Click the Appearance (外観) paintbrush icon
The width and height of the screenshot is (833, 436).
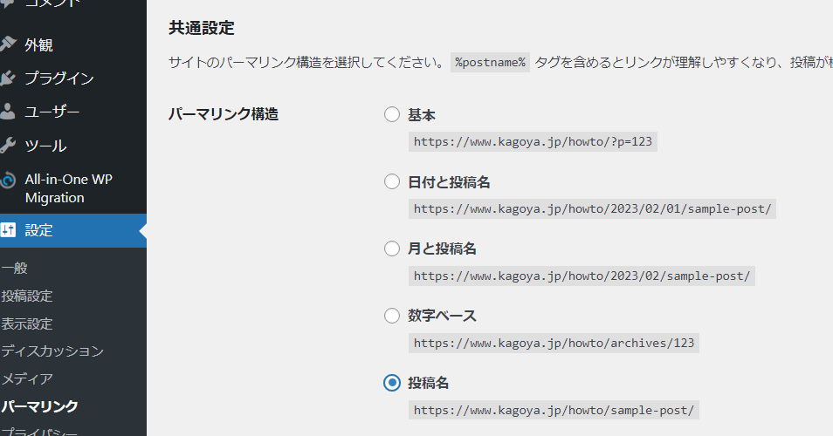(x=8, y=44)
